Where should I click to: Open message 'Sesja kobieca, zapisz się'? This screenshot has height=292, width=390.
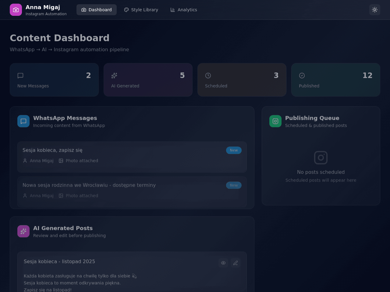click(132, 157)
